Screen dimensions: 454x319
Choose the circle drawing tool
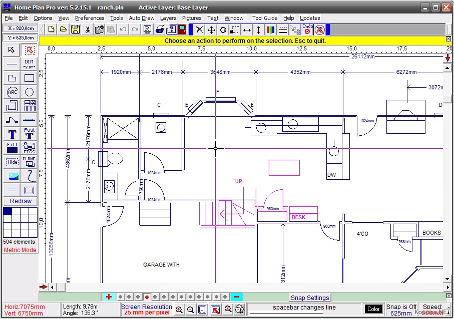[30, 92]
